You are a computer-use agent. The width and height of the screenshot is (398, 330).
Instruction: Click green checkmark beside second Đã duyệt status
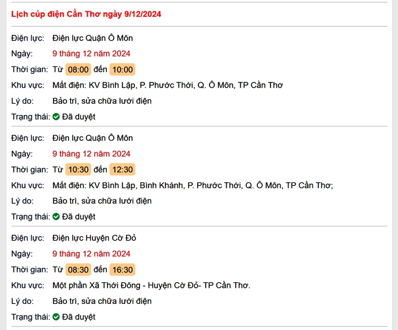[x=56, y=216]
